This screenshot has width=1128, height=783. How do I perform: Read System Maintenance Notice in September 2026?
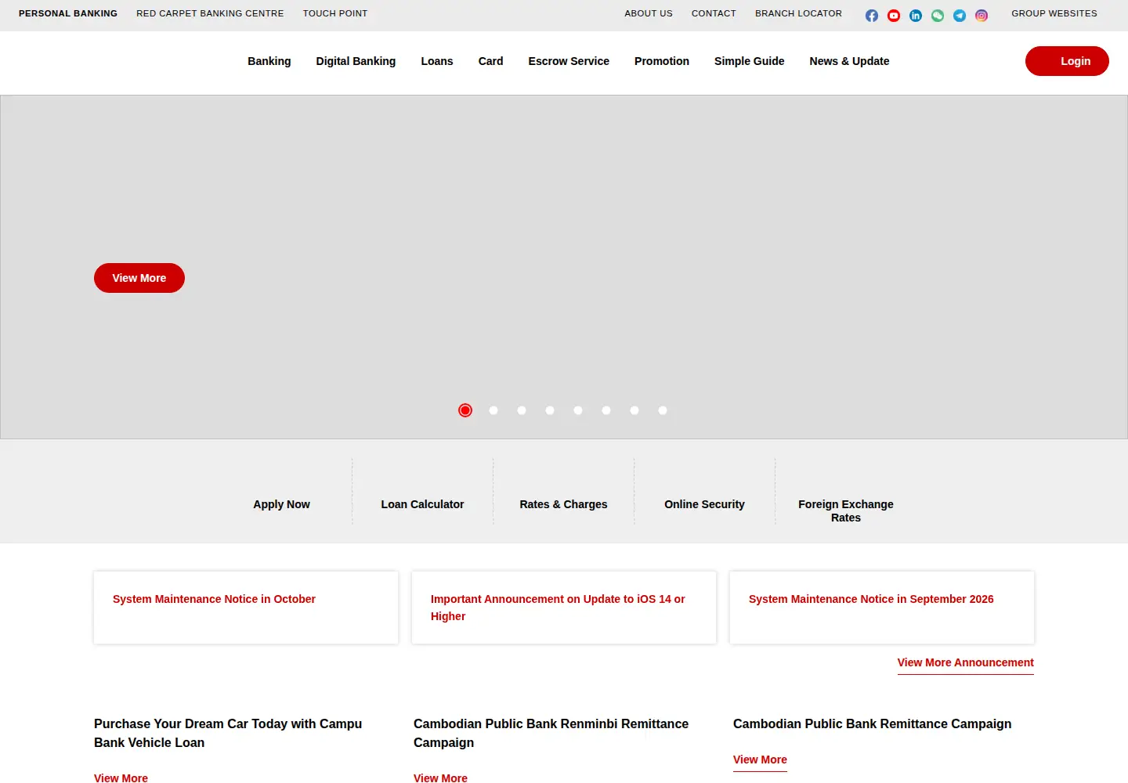pyautogui.click(x=871, y=599)
